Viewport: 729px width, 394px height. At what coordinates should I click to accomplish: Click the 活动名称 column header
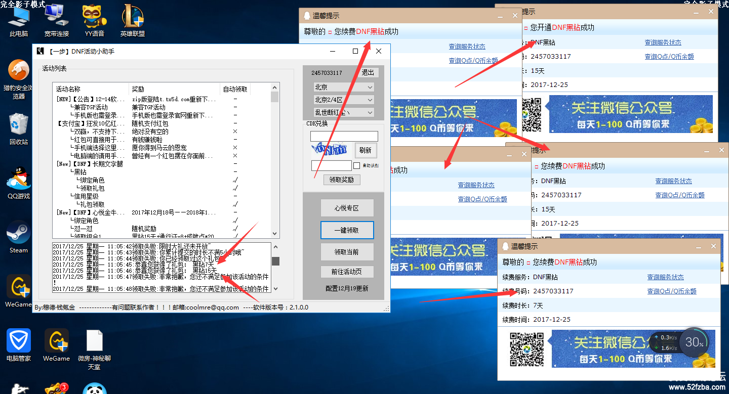[x=91, y=89]
